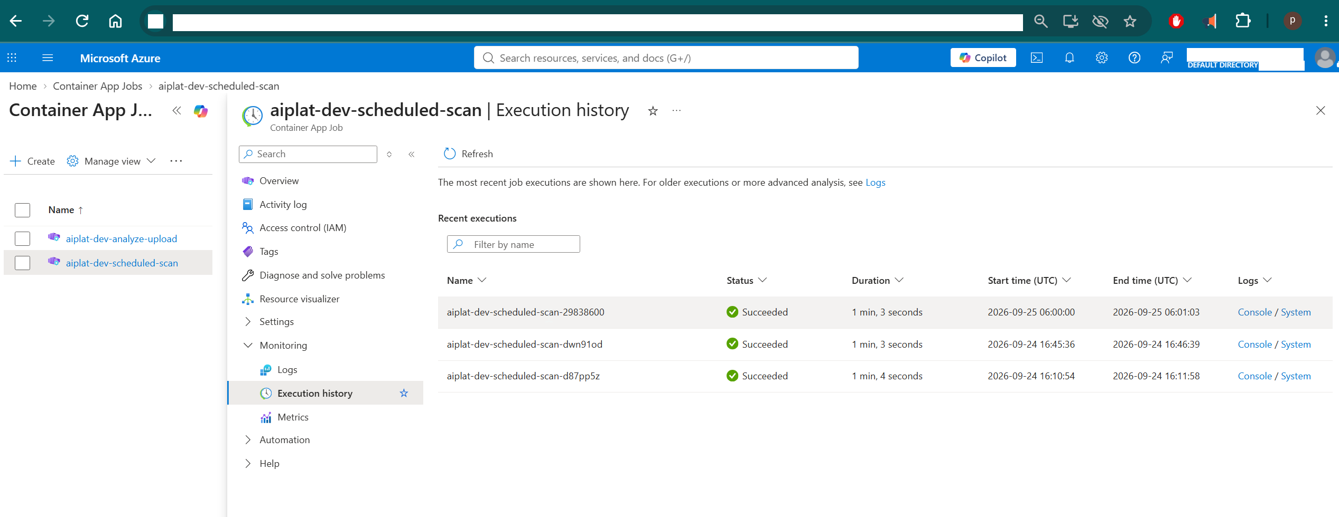Open the aiplat-dev-analyze-upload job
The width and height of the screenshot is (1339, 517).
[x=122, y=239]
